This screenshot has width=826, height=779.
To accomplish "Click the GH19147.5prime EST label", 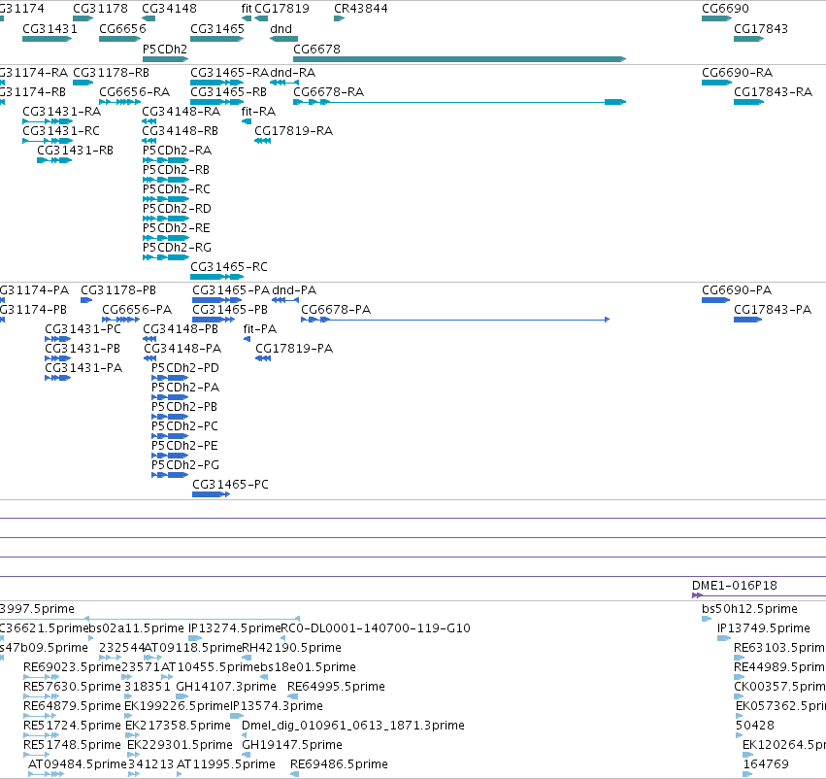I will [292, 745].
